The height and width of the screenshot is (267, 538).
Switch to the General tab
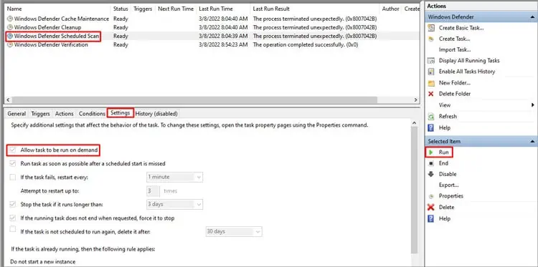(16, 114)
